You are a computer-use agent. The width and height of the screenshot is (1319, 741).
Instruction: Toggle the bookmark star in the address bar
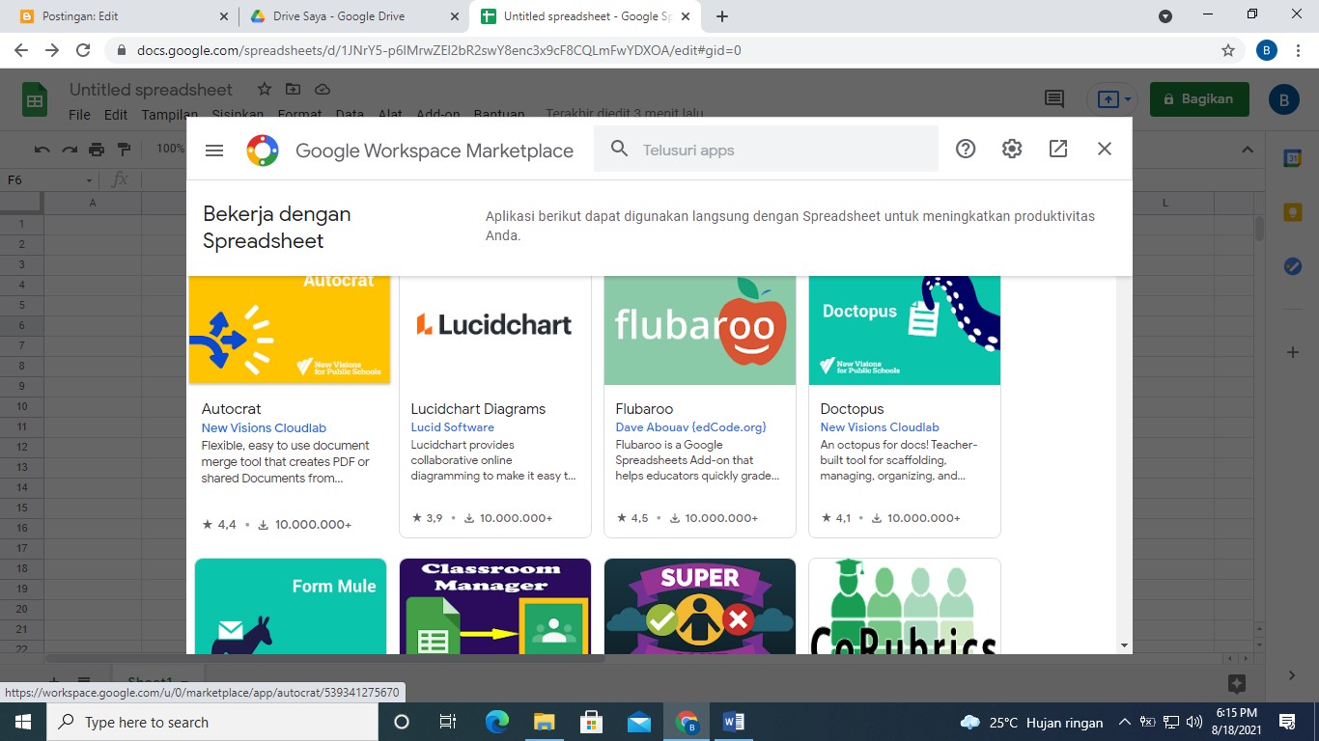pos(1225,48)
